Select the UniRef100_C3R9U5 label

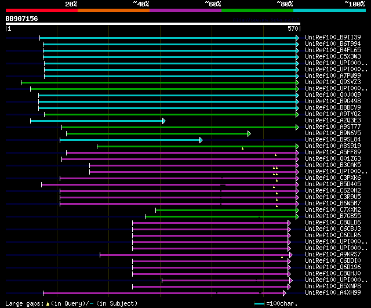[333, 197]
